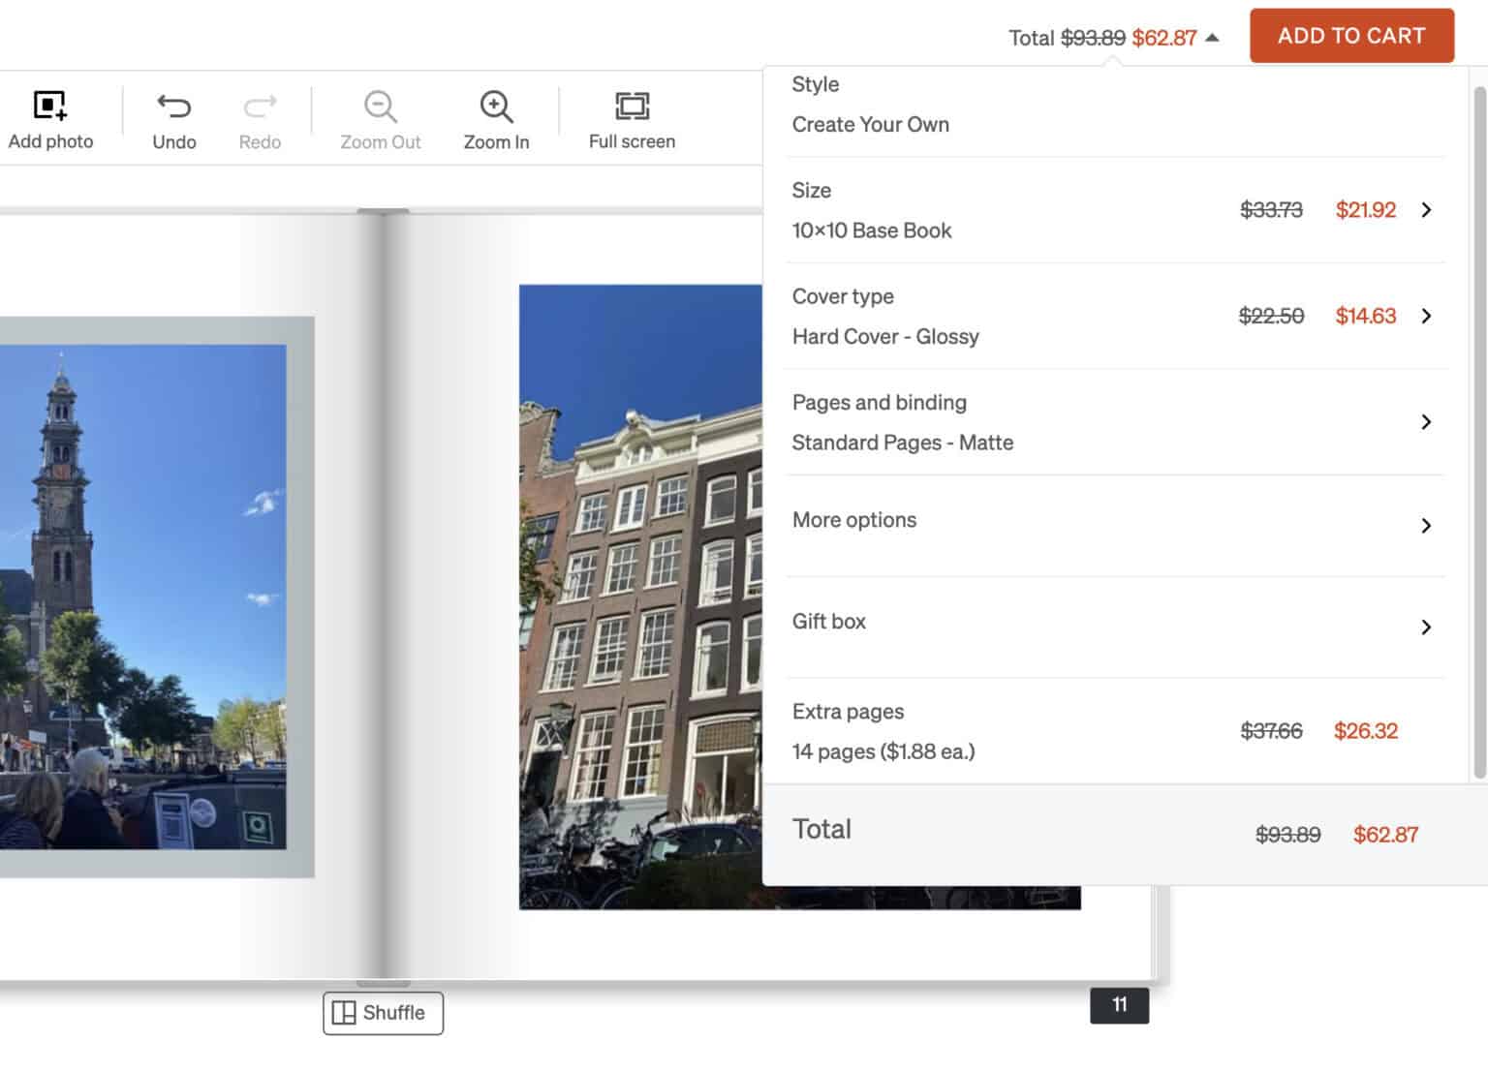The image size is (1488, 1071).
Task: Click the '14 pages ($1.88 ea.)' text
Action: pos(883,751)
